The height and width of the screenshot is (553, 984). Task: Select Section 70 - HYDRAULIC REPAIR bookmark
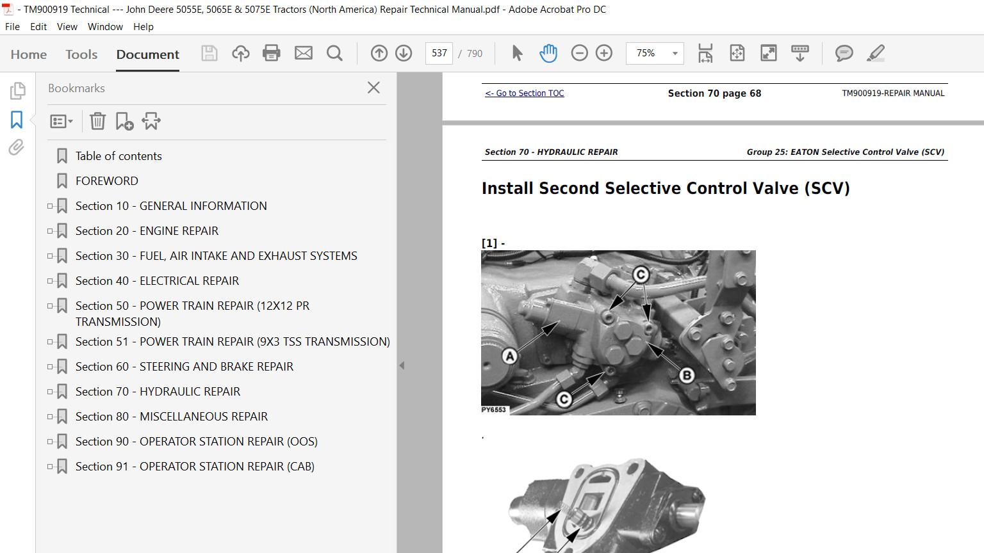tap(158, 392)
